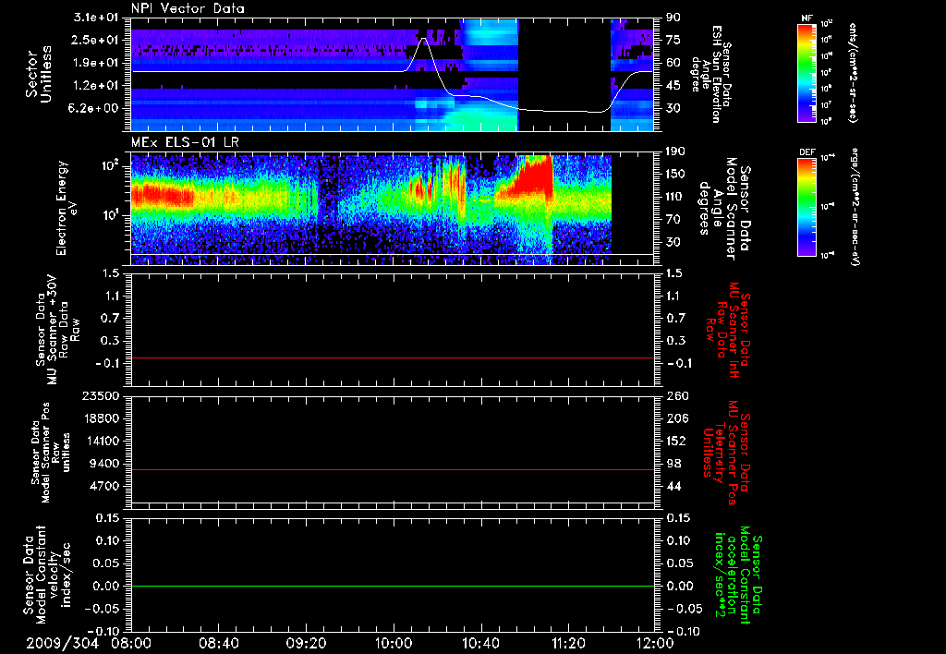Click the DEF color bar legend
The width and height of the screenshot is (946, 654).
(807, 207)
